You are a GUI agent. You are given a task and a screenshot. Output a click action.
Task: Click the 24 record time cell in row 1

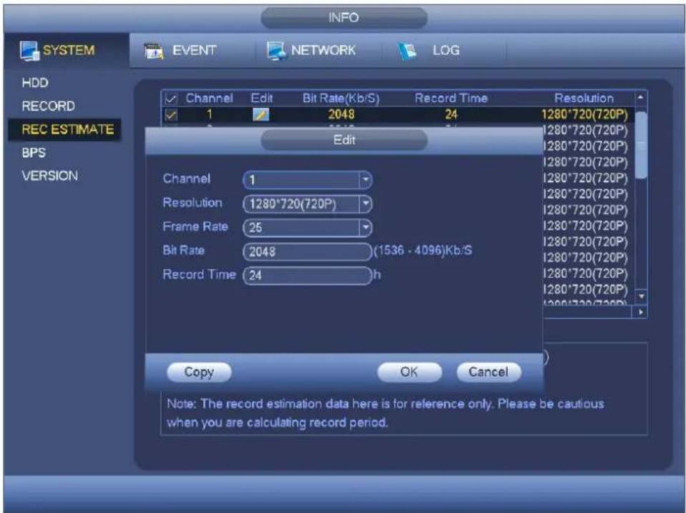451,115
